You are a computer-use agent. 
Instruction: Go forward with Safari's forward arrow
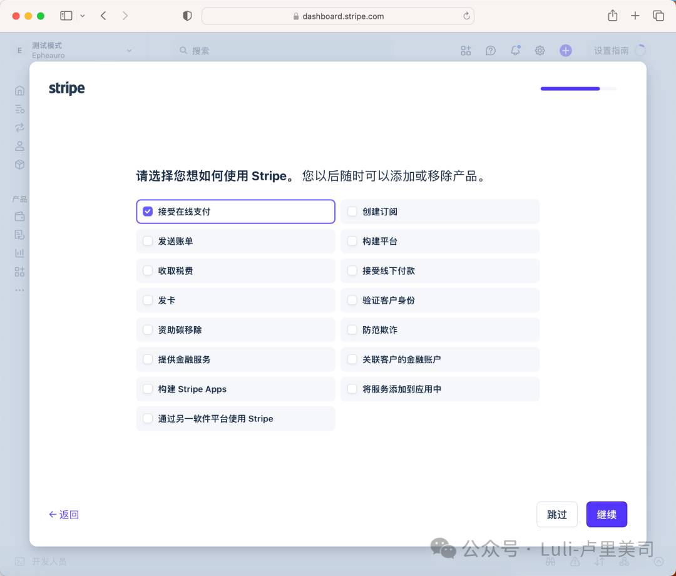(x=125, y=16)
